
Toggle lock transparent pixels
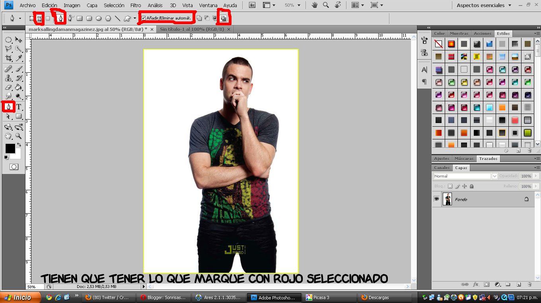(x=450, y=186)
